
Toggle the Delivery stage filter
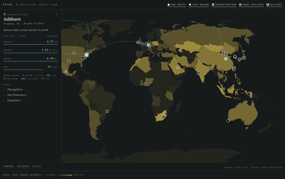coord(274,5)
